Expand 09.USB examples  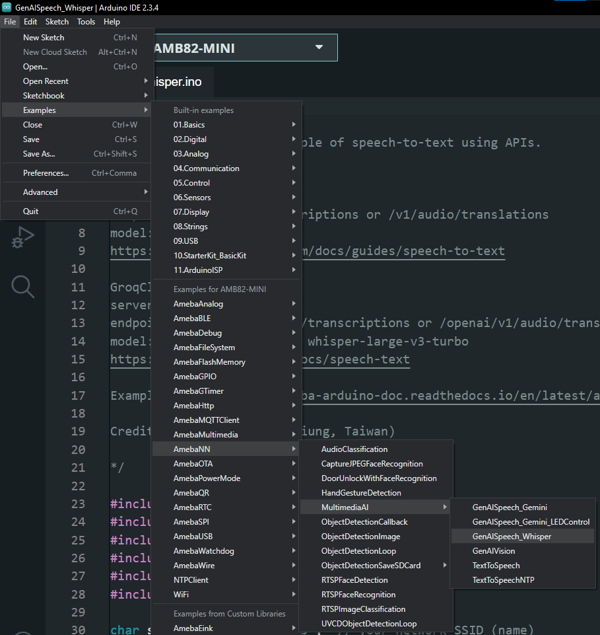point(226,241)
